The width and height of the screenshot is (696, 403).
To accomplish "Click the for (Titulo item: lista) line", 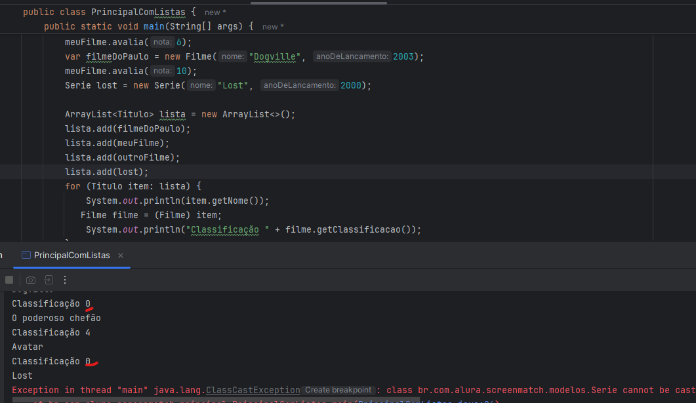I will tap(133, 186).
